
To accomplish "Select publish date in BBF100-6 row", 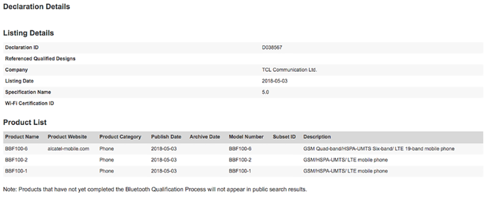I will 164,149.
